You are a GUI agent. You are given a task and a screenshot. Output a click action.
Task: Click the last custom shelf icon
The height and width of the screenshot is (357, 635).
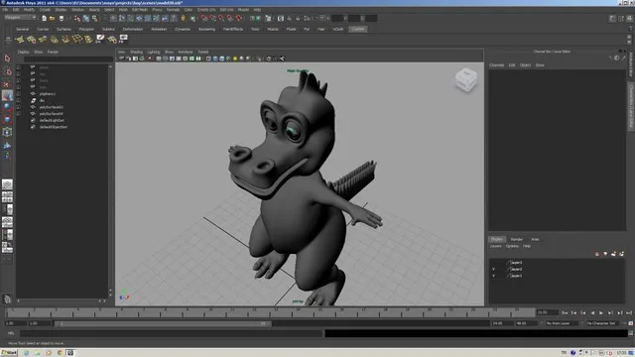pos(123,39)
